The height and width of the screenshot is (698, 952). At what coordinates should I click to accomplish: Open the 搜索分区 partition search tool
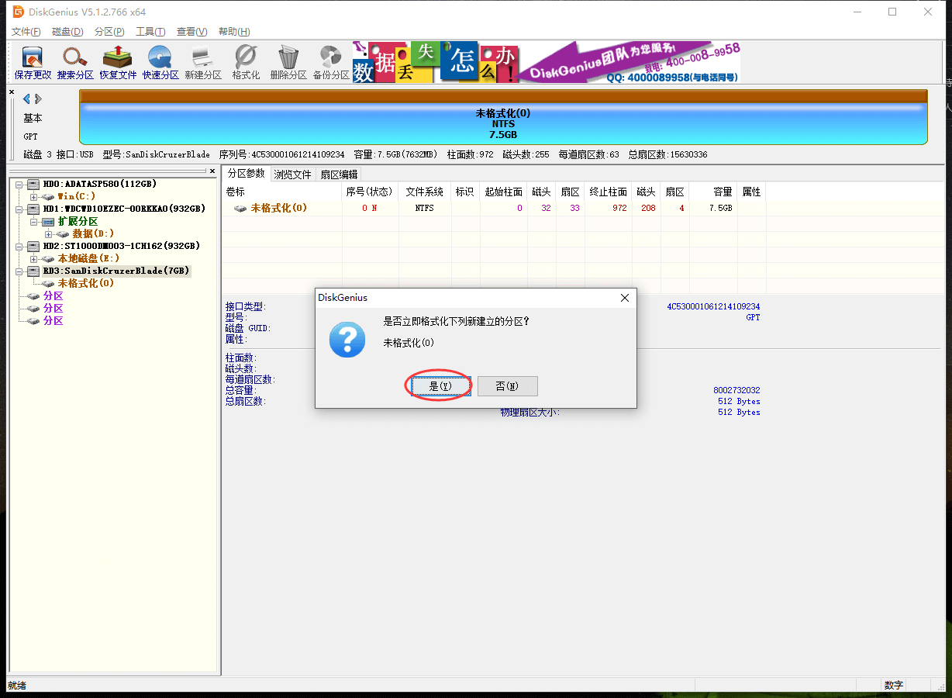pos(75,62)
